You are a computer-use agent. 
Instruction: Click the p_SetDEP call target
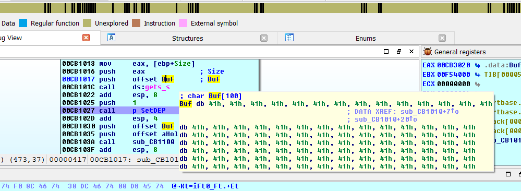[x=149, y=111]
